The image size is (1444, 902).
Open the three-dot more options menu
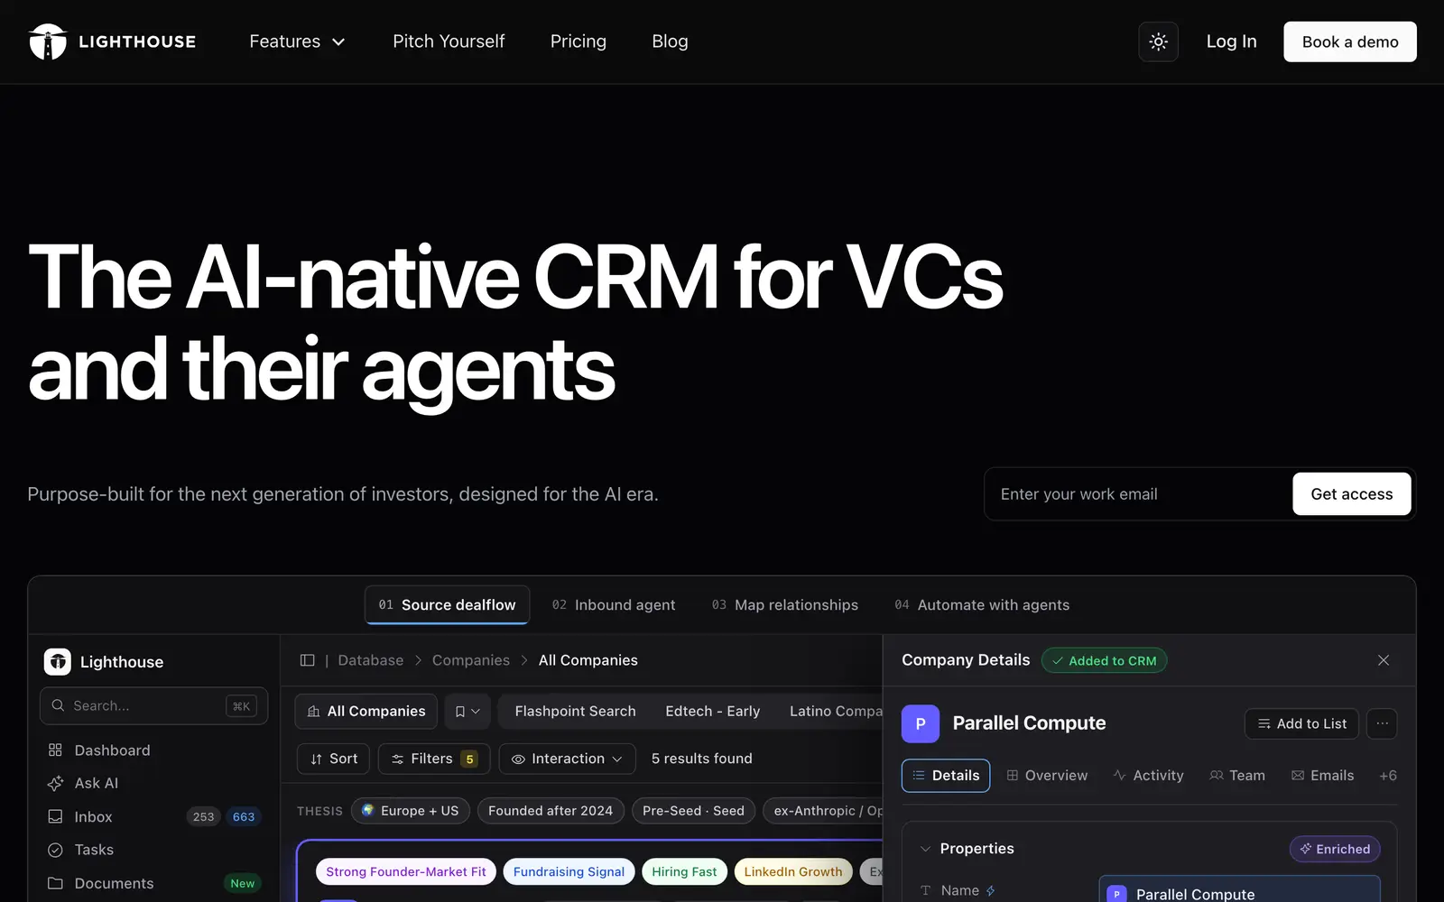click(1382, 723)
